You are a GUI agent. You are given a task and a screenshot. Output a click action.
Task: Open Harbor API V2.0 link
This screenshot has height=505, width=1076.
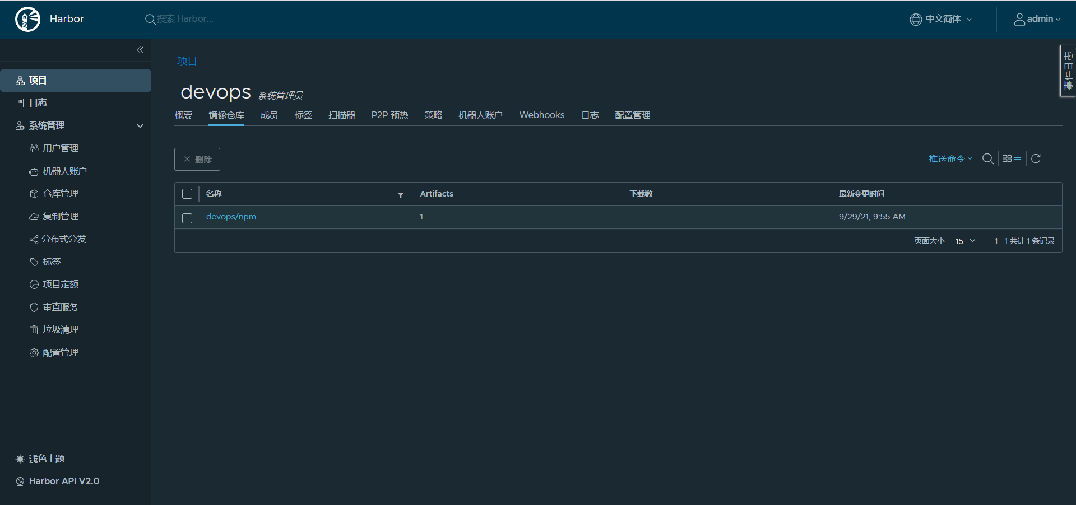pyautogui.click(x=58, y=481)
